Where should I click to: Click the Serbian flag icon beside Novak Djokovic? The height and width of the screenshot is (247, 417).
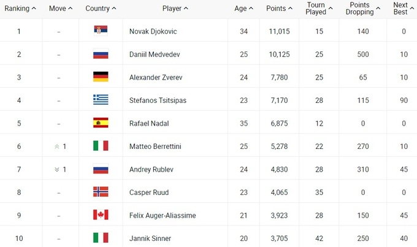(101, 31)
